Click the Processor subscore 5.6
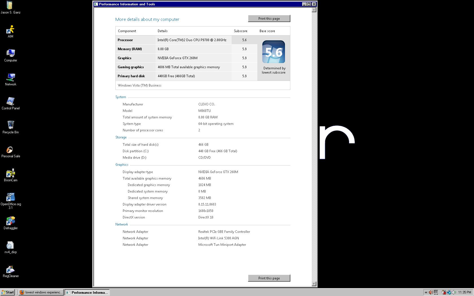474x296 pixels. (x=244, y=40)
